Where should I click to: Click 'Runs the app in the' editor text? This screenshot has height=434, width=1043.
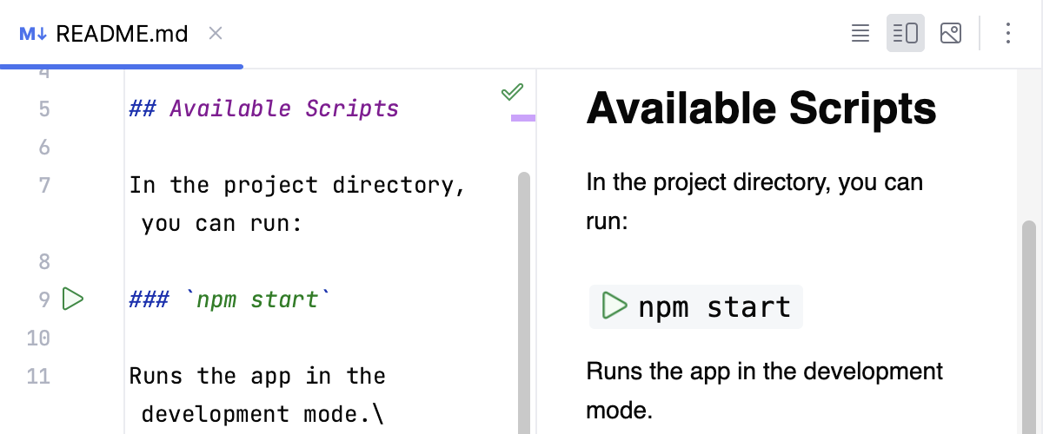[257, 377]
